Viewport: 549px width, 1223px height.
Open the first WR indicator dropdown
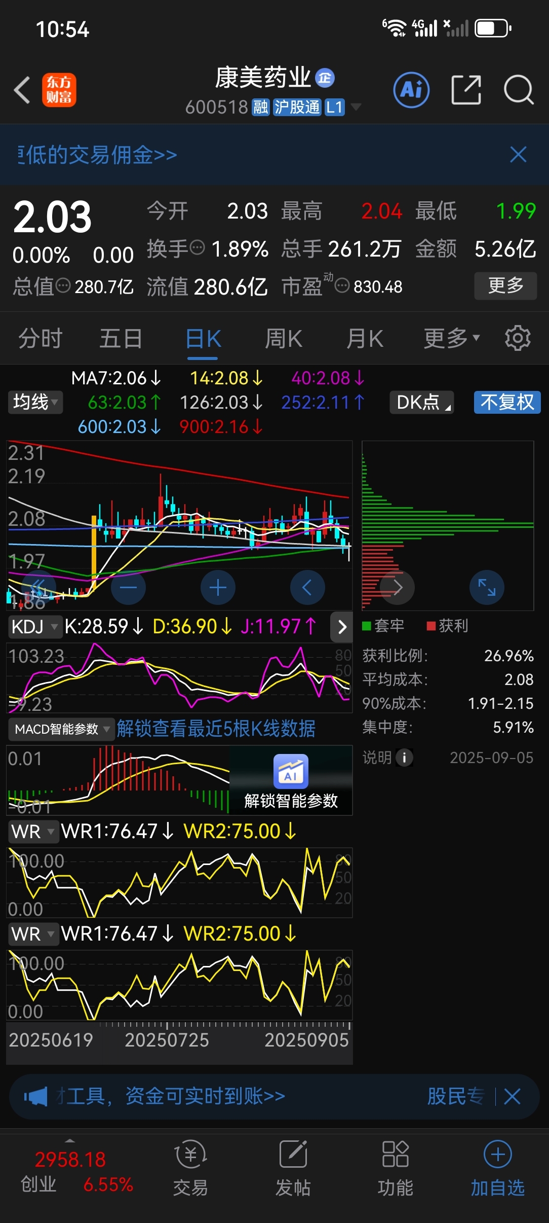pos(33,832)
